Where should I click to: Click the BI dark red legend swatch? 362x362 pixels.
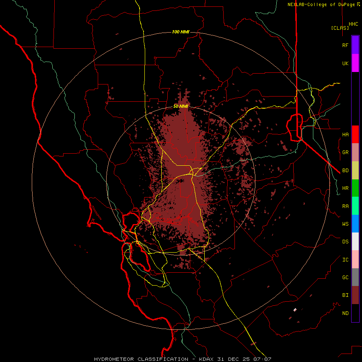(355, 295)
